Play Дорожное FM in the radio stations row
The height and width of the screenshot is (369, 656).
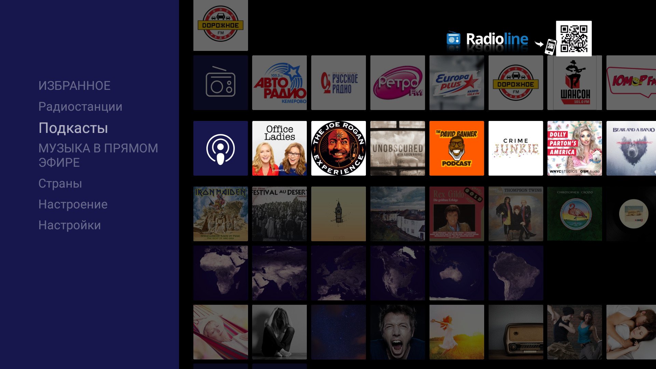pyautogui.click(x=516, y=83)
